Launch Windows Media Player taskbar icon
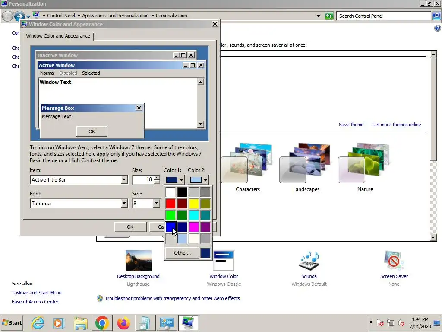 59,322
